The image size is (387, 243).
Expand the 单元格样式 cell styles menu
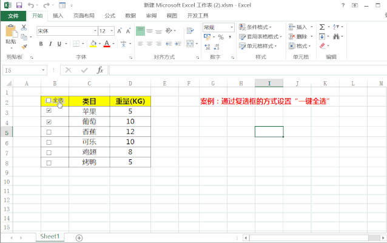[x=258, y=46]
